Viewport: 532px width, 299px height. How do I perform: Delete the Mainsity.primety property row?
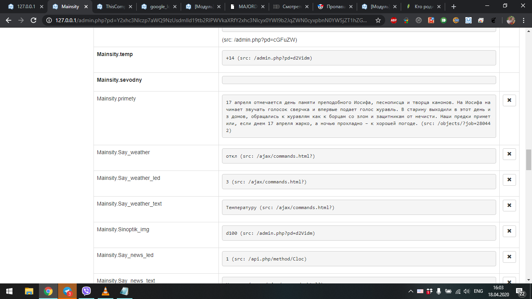click(x=509, y=100)
